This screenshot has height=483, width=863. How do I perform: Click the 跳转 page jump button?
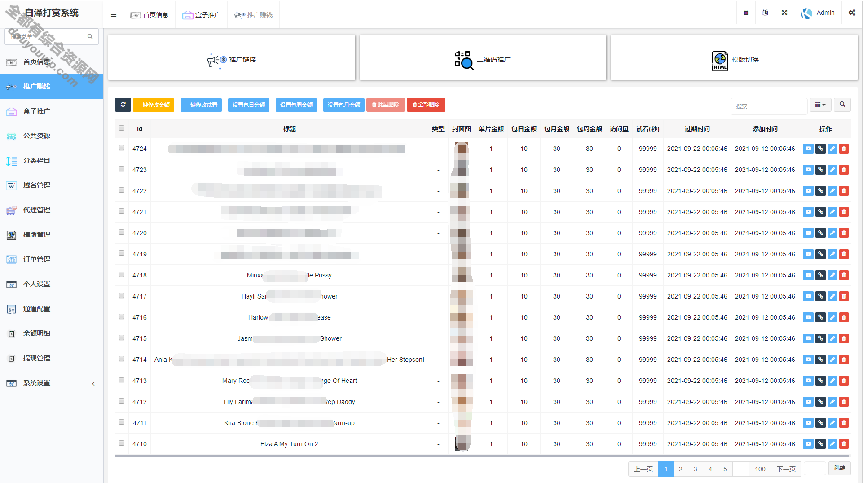839,468
